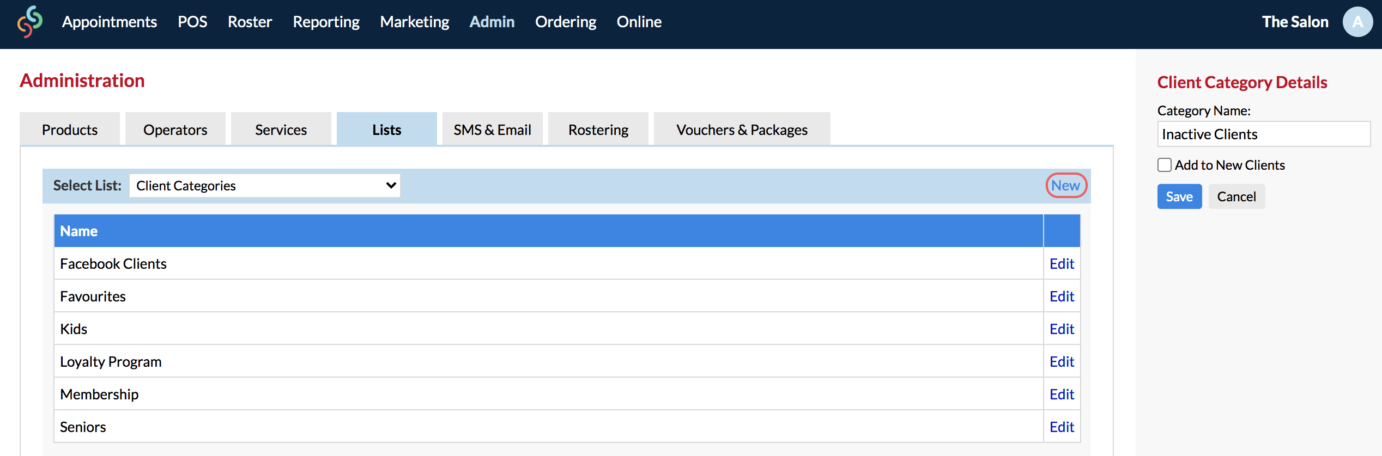The width and height of the screenshot is (1382, 456).
Task: Click The Salon account name
Action: coord(1295,22)
